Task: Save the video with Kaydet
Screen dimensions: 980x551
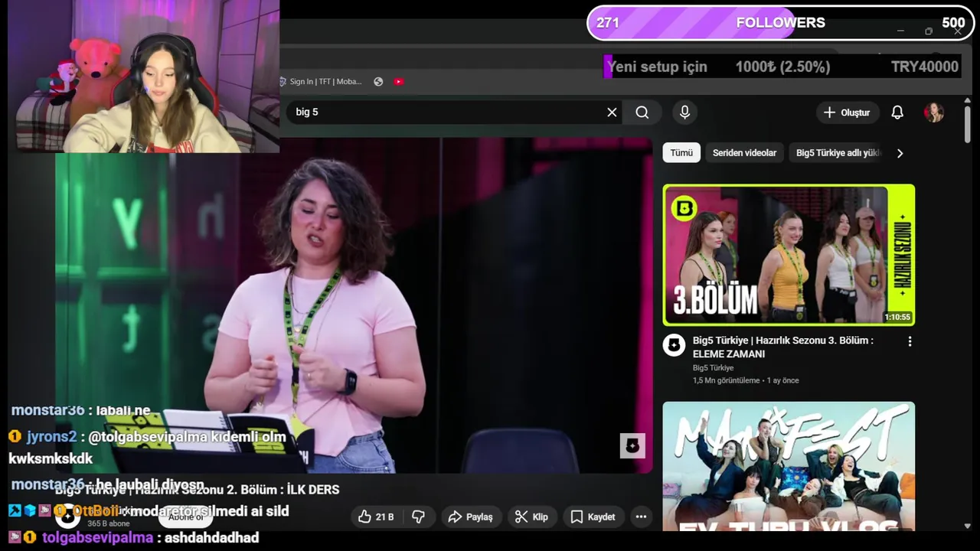Action: (x=593, y=517)
